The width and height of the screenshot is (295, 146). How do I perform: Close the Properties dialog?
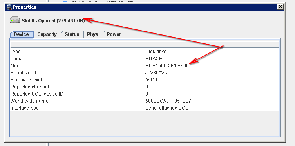(x=281, y=7)
